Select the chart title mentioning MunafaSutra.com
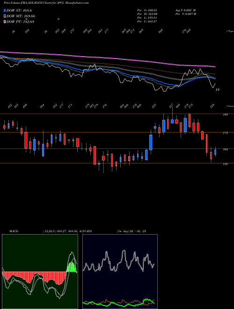This screenshot has height=309, width=234. tap(46, 3)
